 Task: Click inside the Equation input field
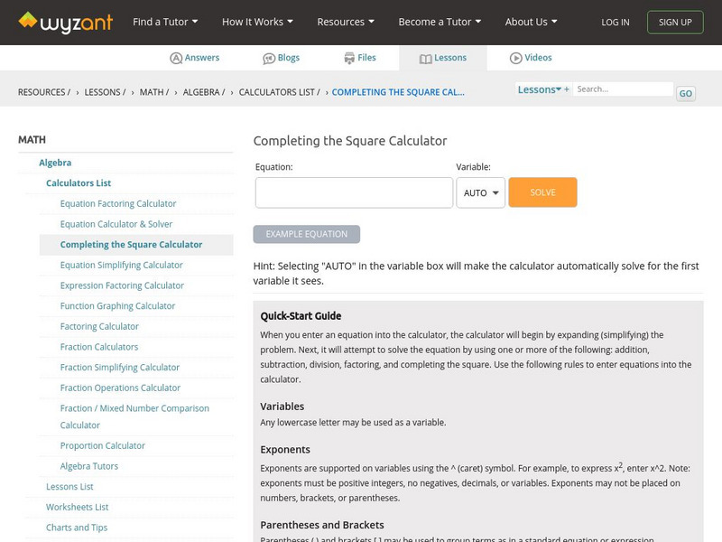(x=354, y=192)
